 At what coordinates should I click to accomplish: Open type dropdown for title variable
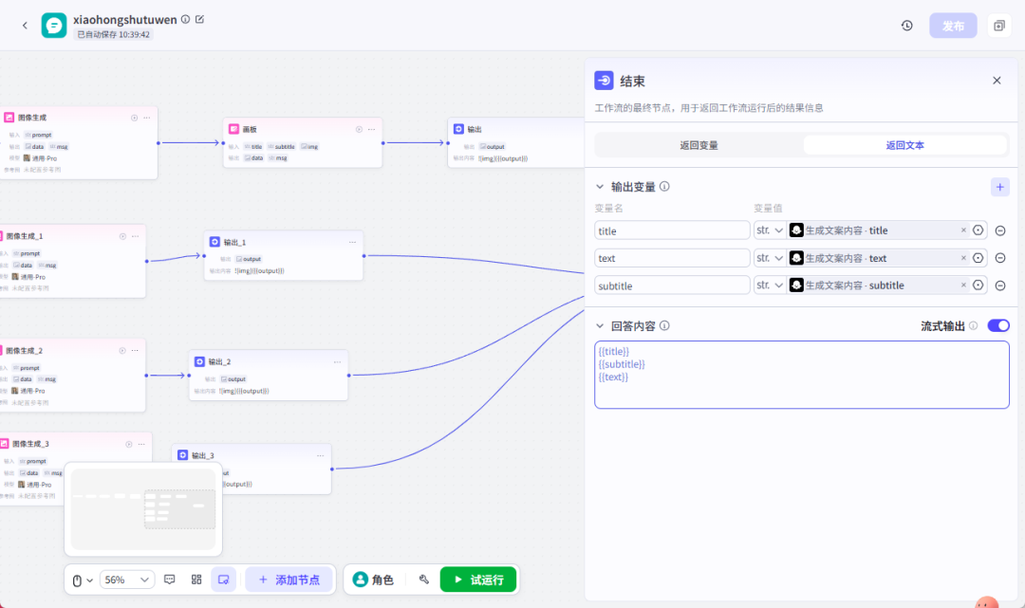coord(770,230)
